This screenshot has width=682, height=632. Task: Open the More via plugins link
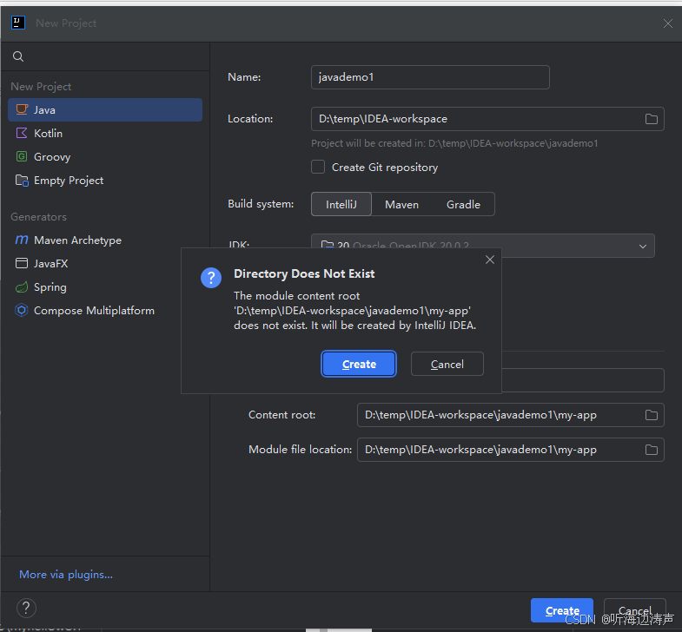(66, 575)
